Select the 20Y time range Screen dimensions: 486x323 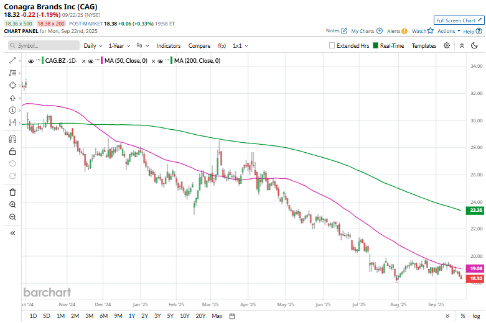[x=200, y=316]
